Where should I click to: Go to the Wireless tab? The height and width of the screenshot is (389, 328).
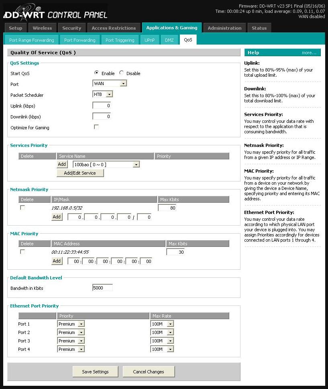pyautogui.click(x=42, y=28)
